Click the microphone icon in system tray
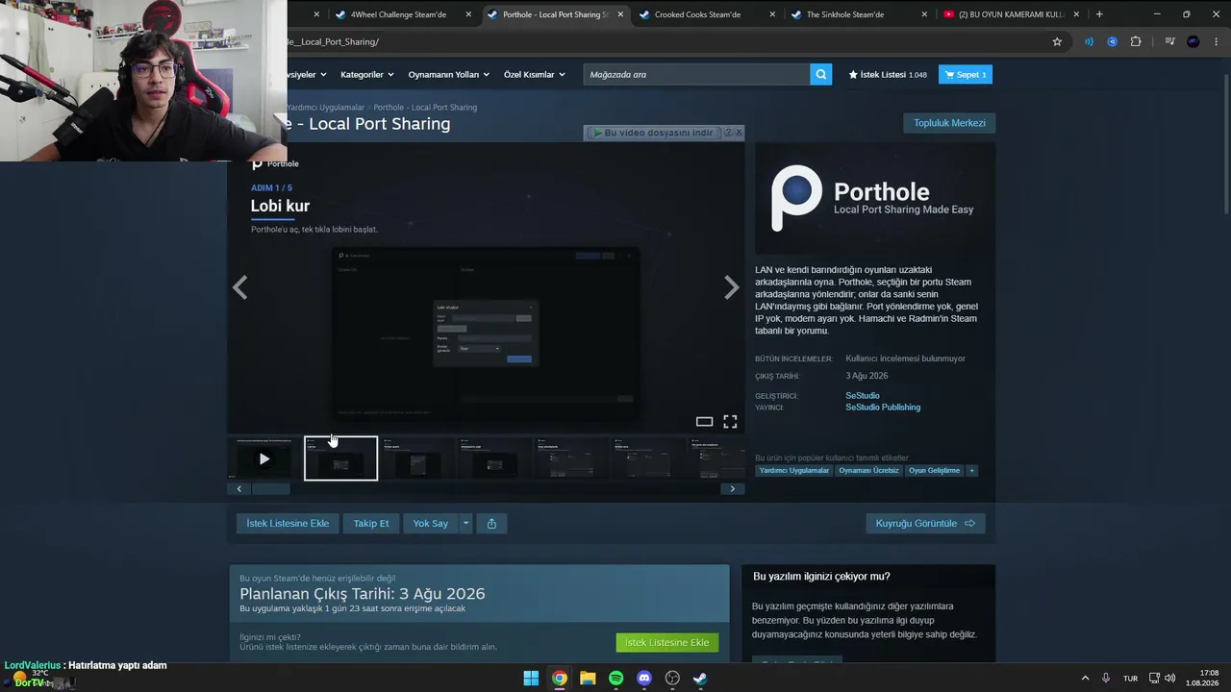1231x692 pixels. coord(1106,678)
